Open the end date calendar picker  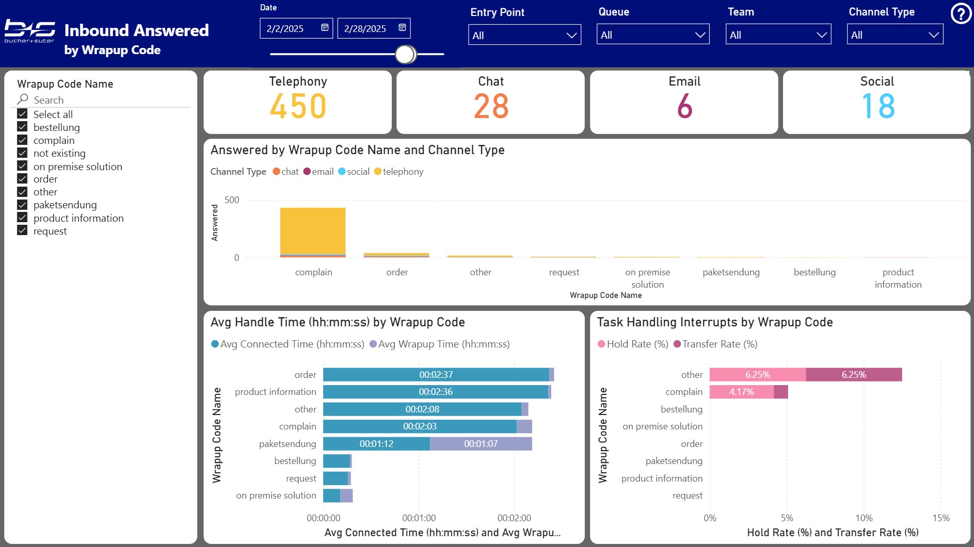click(402, 28)
